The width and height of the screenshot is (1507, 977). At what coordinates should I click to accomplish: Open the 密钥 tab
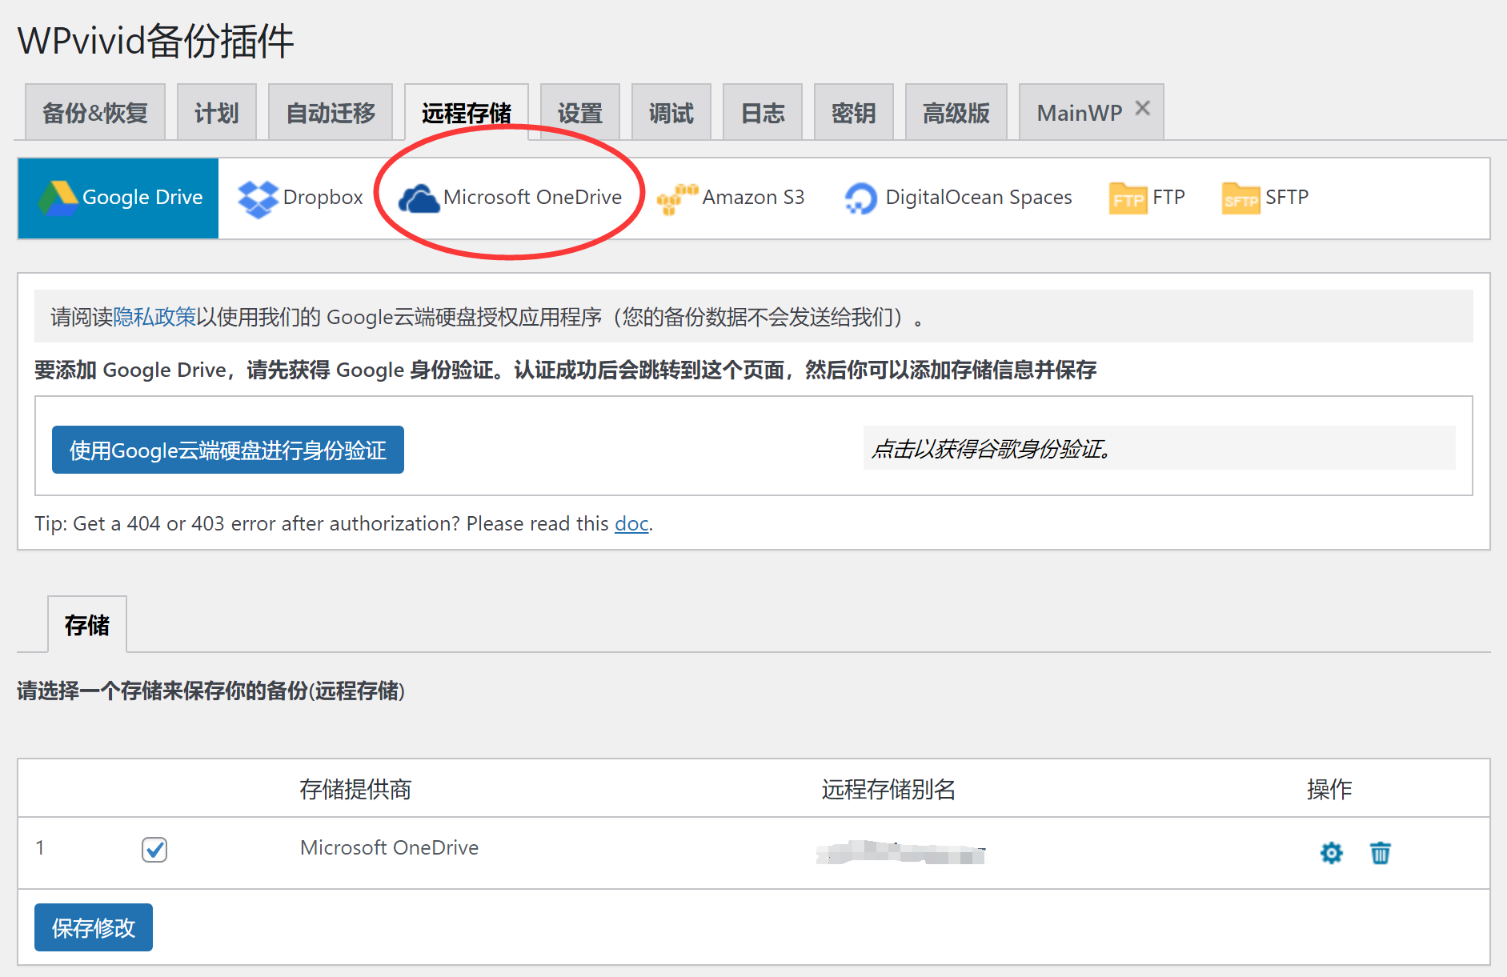(854, 112)
